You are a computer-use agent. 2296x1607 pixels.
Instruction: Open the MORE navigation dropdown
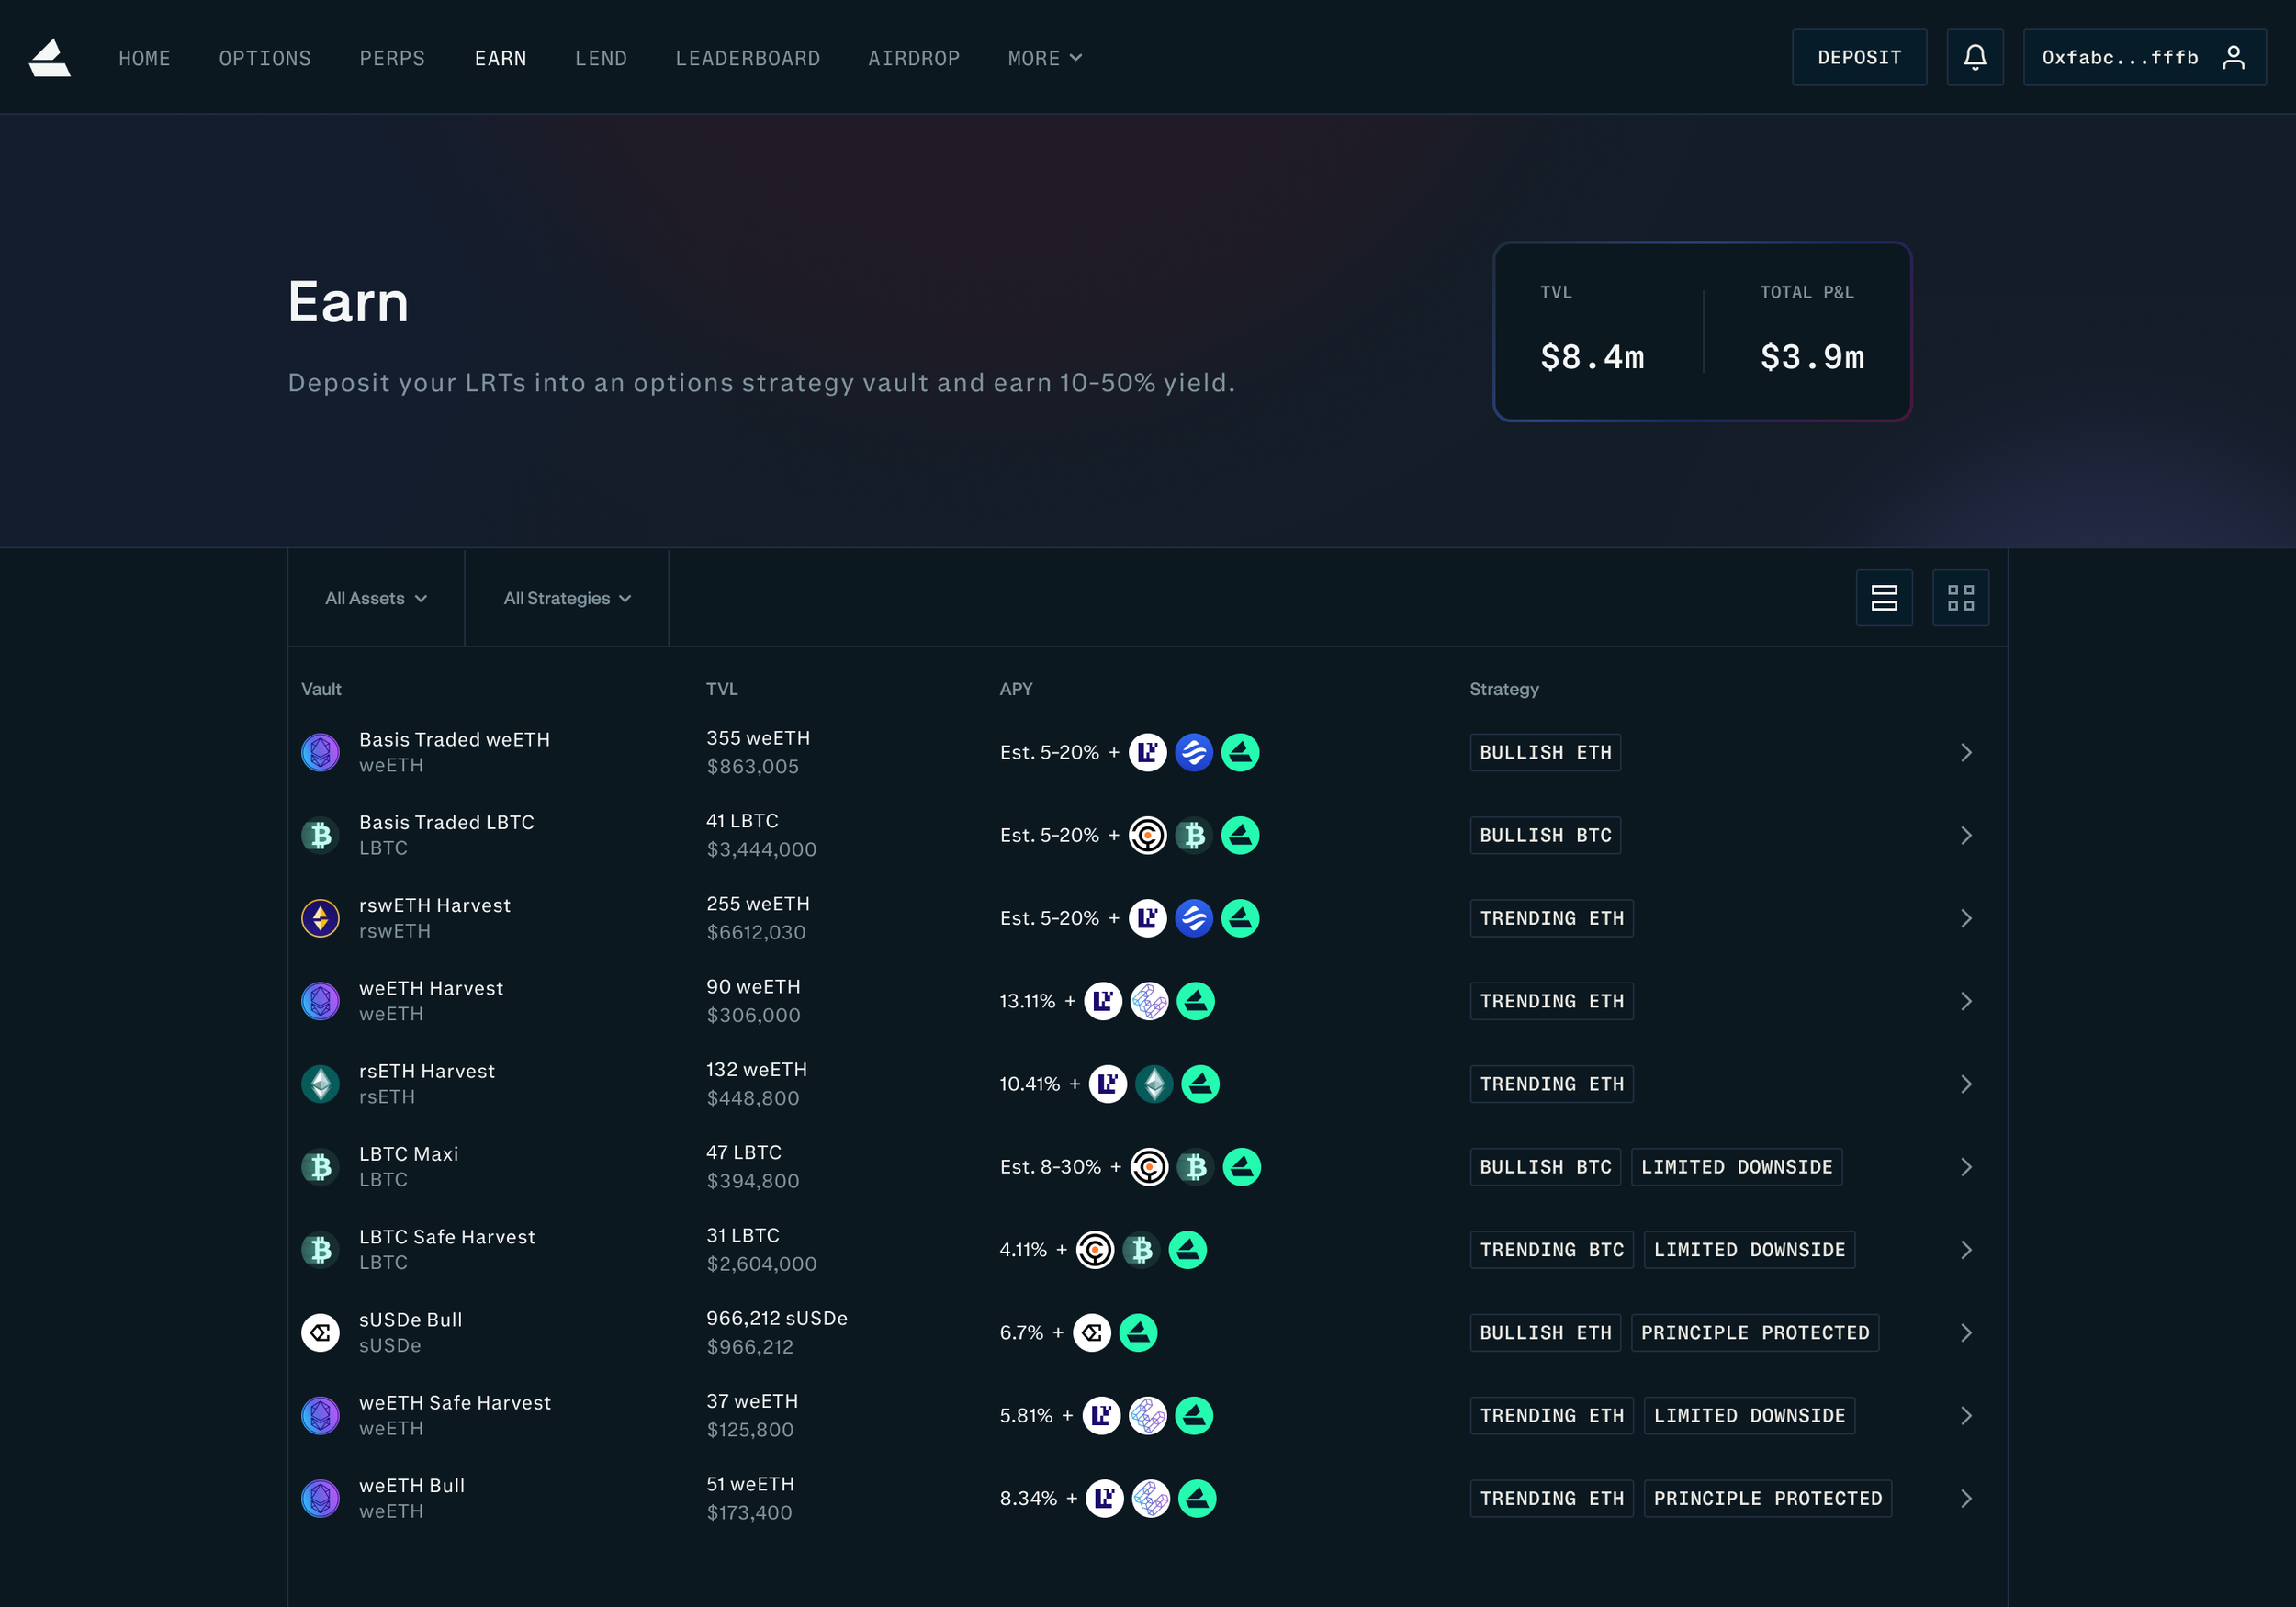coord(1044,58)
